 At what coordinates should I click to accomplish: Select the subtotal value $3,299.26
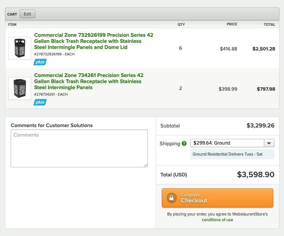pos(260,126)
